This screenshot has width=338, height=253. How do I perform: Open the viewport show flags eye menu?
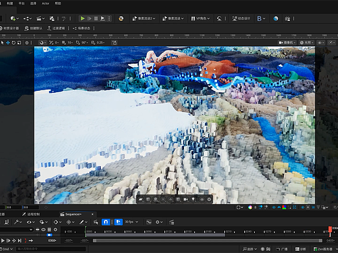321,43
